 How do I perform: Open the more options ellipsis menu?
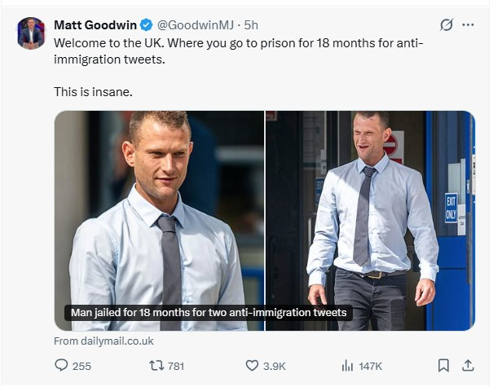click(468, 24)
